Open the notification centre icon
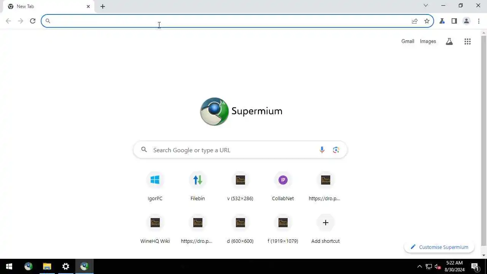This screenshot has height=274, width=487. coord(475,266)
